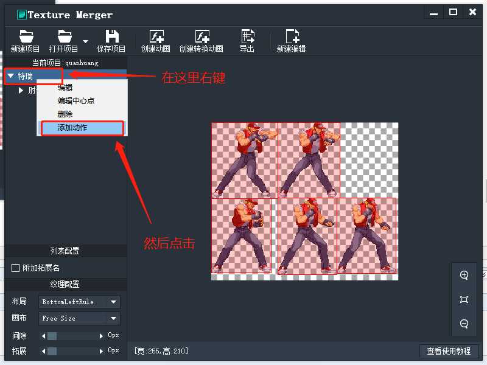Viewport: 487px width, 365px height.
Task: Zoom in with the magnifier plus icon
Action: [464, 275]
